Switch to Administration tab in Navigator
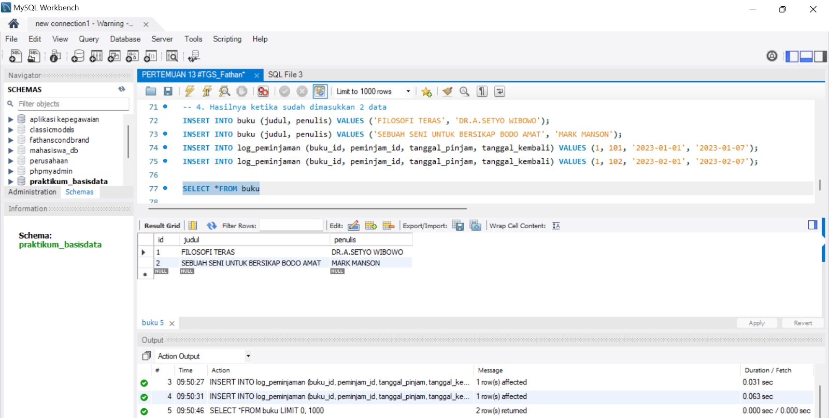The image size is (829, 418). coord(32,192)
